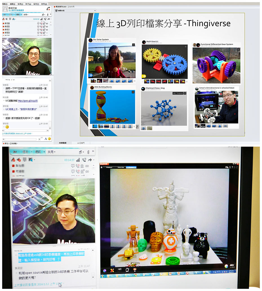Toggle muted speaker icon in the 03:14:37 toolbar
The image size is (262, 291).
(x=19, y=160)
